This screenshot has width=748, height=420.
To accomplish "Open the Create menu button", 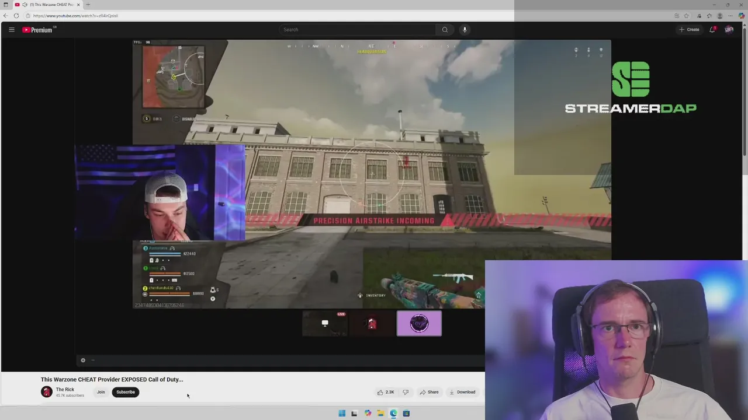I will (689, 30).
